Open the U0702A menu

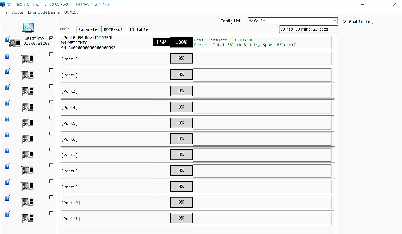71,12
